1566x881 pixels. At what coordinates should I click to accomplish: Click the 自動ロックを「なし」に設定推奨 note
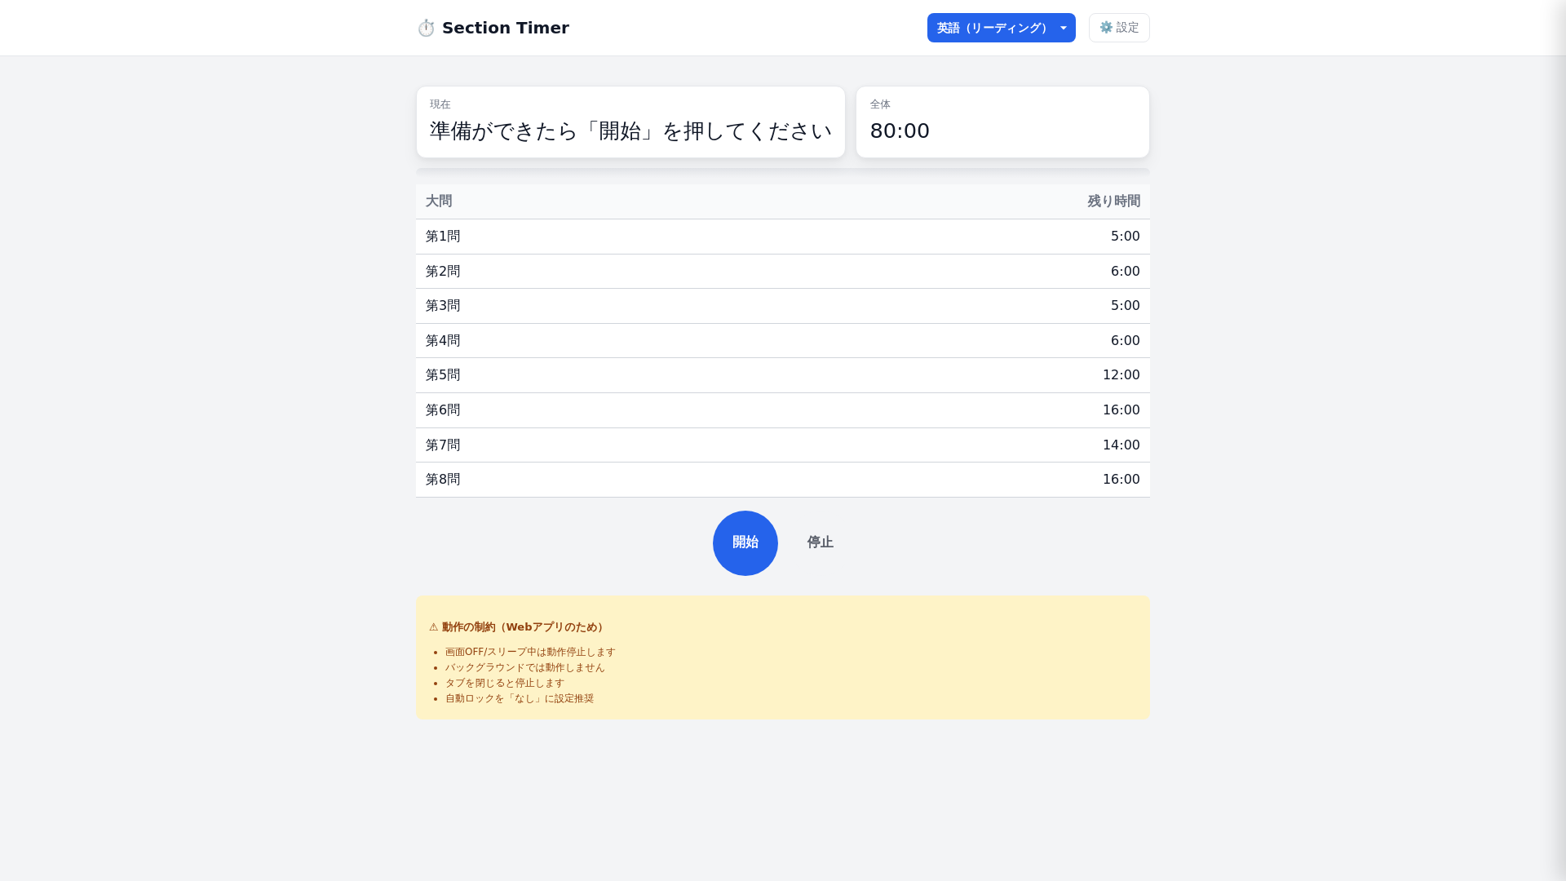click(520, 698)
